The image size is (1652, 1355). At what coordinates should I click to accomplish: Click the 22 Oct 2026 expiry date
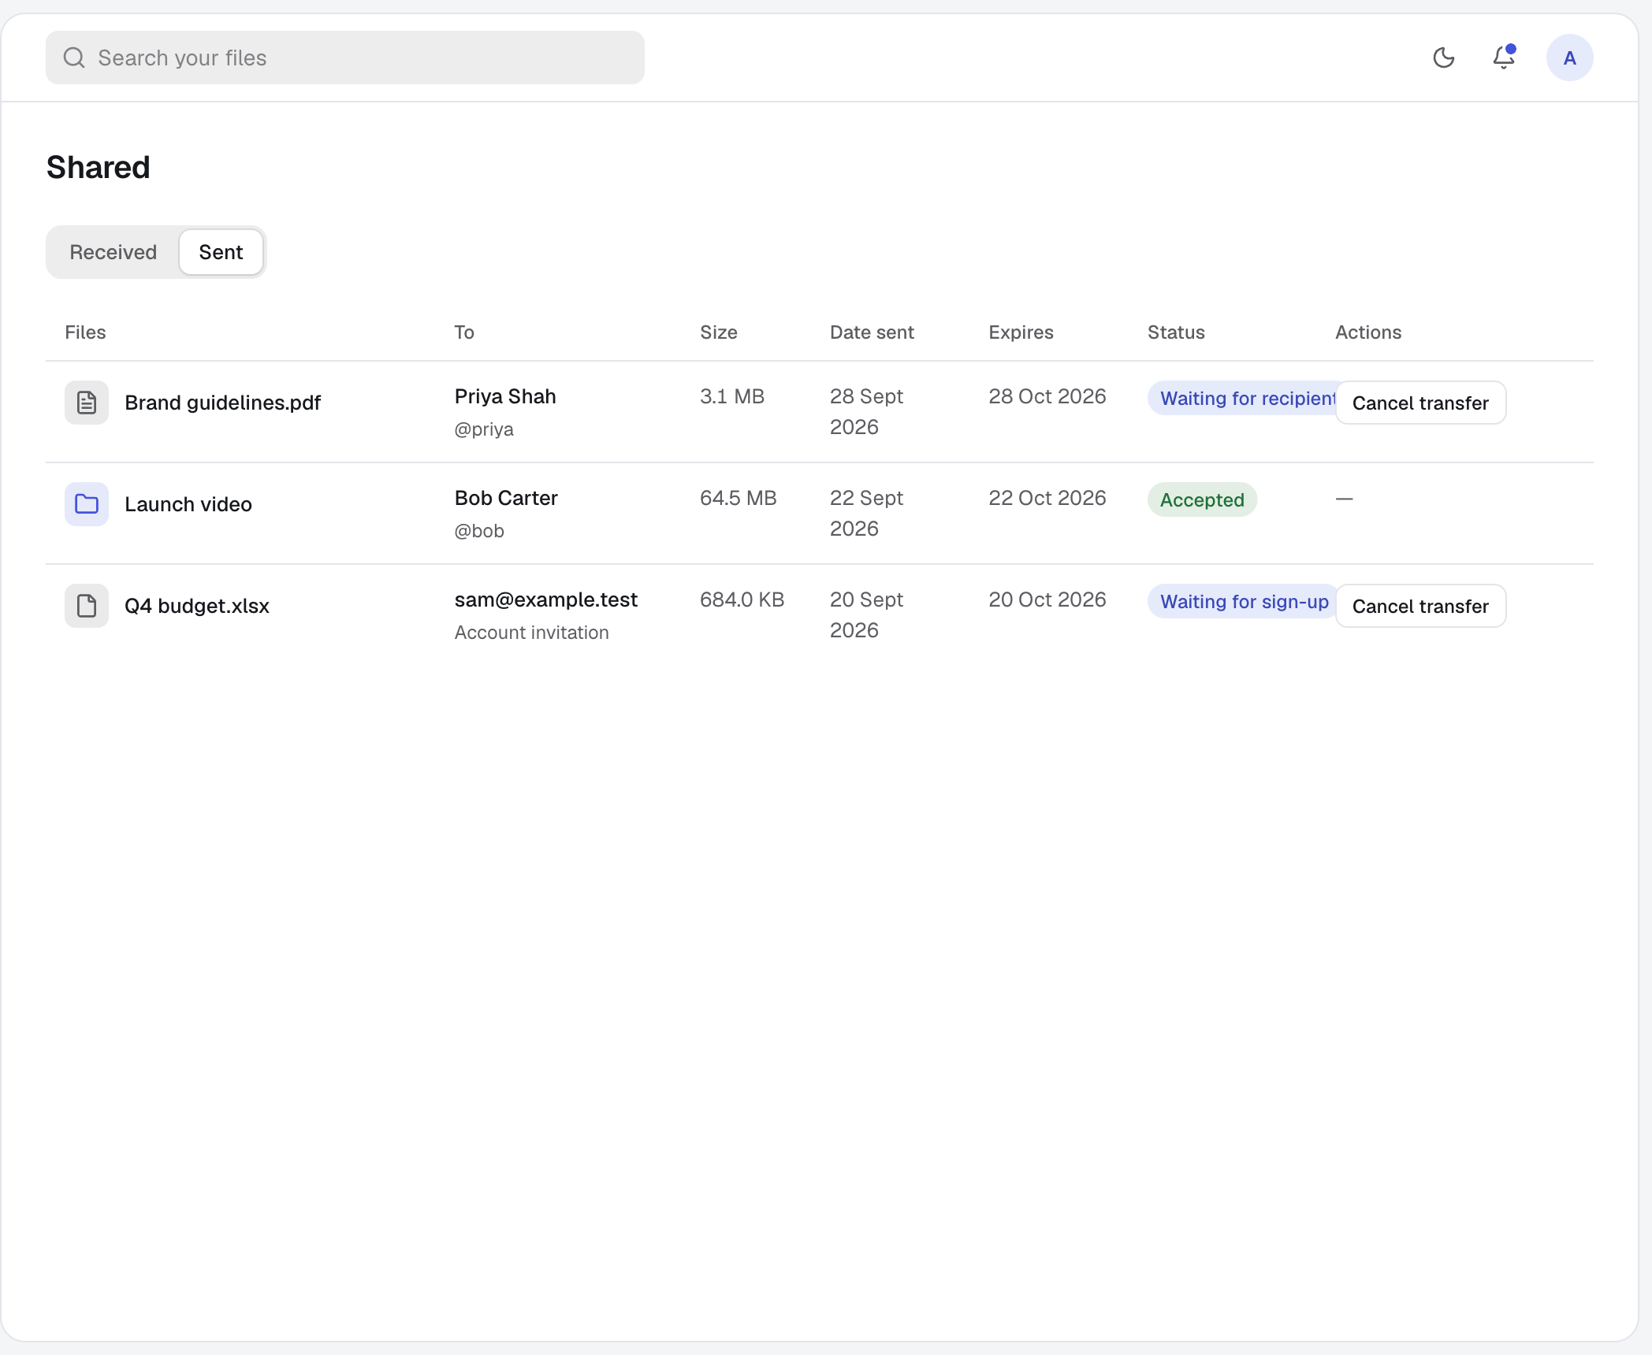[x=1047, y=498]
